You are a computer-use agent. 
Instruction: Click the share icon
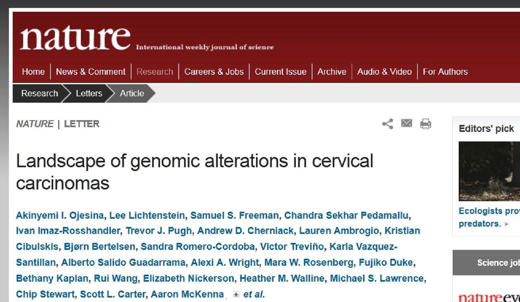[388, 124]
